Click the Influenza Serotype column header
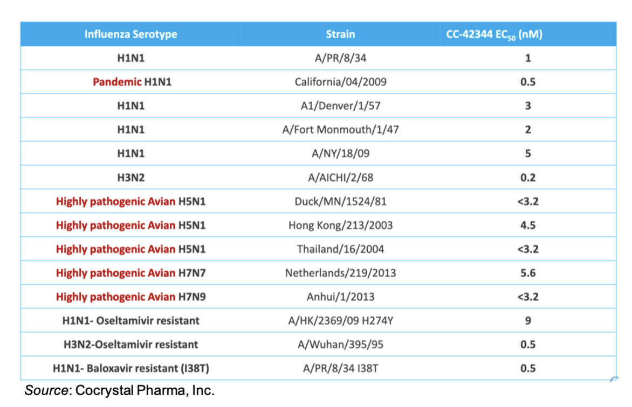632x407 pixels. [x=130, y=34]
